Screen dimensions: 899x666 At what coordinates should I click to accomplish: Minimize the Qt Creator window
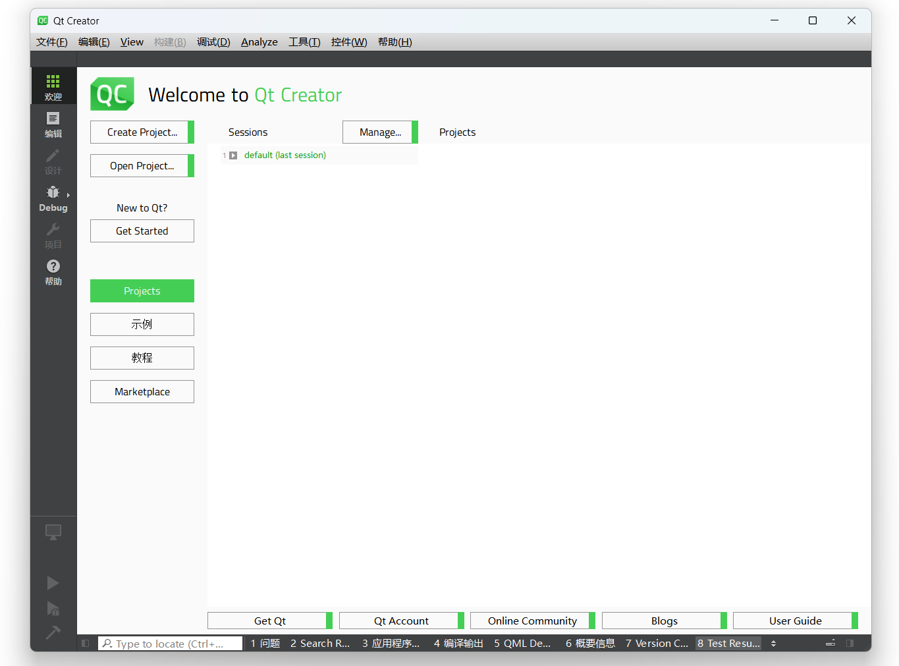(x=775, y=20)
